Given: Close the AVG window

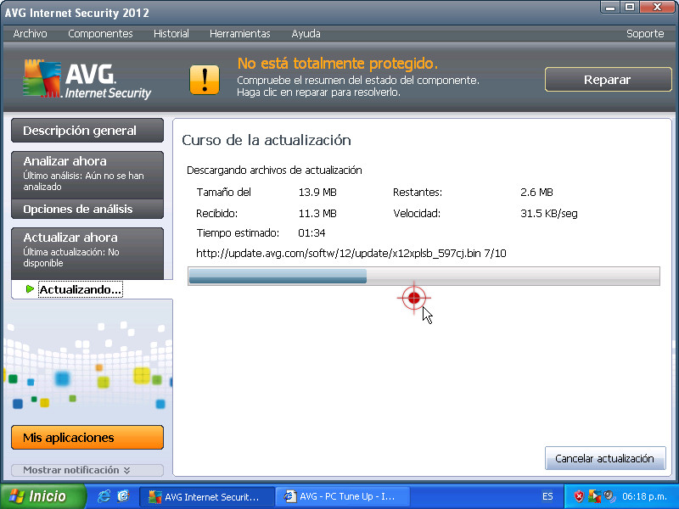Looking at the screenshot, I should pos(657,8).
